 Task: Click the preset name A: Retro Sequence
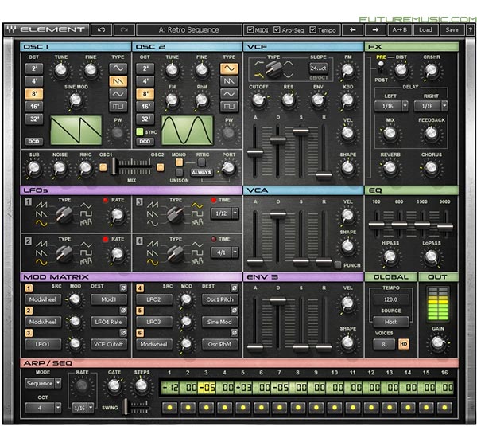click(189, 30)
